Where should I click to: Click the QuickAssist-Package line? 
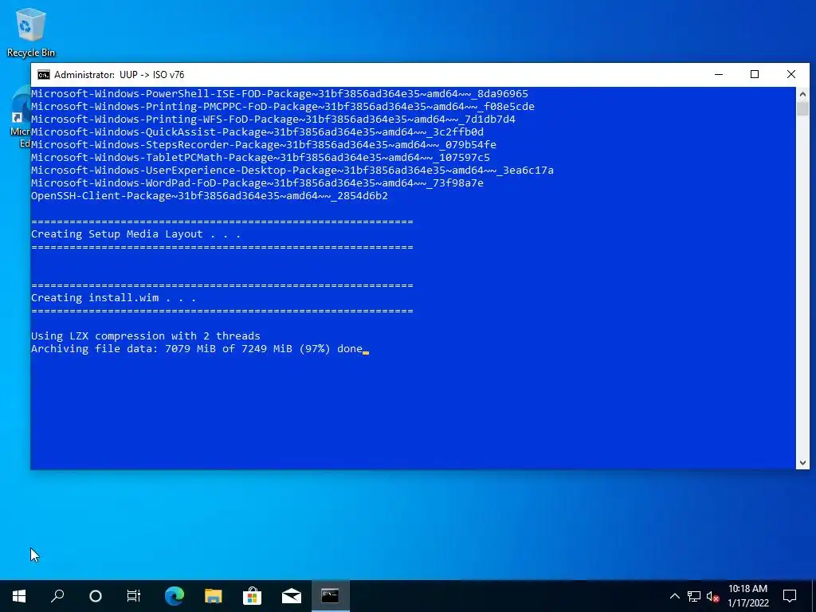257,131
